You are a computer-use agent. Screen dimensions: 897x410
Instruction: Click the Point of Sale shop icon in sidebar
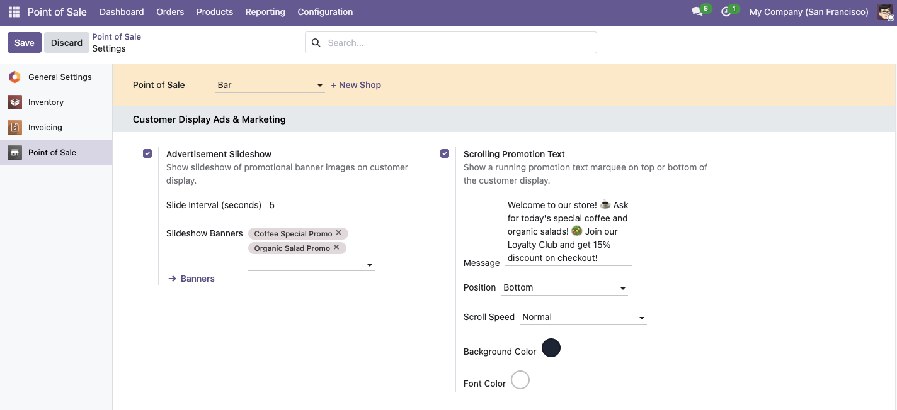pyautogui.click(x=14, y=152)
